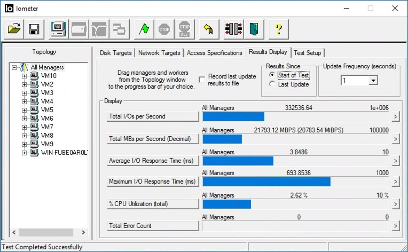The height and width of the screenshot is (252, 408).
Task: Switch to Disk Targets tab
Action: click(x=116, y=53)
